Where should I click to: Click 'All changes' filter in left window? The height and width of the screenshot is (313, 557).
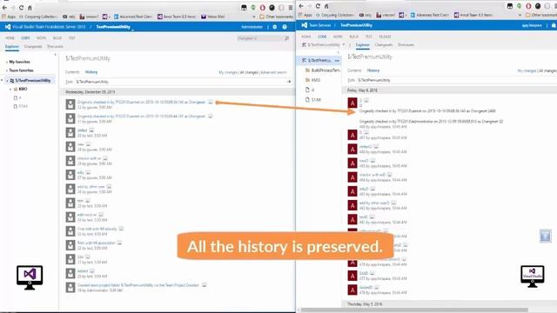coord(249,72)
